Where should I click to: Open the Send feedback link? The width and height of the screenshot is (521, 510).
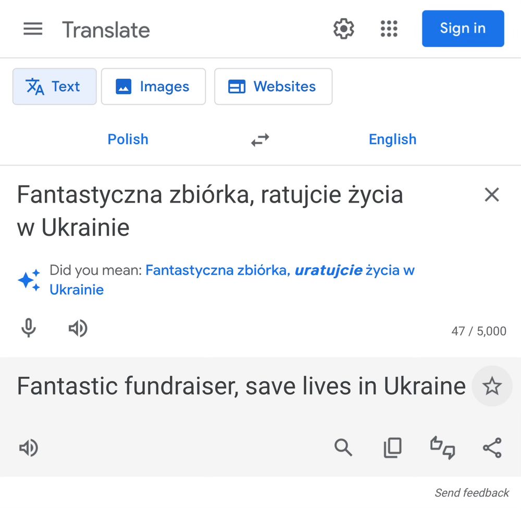[472, 492]
